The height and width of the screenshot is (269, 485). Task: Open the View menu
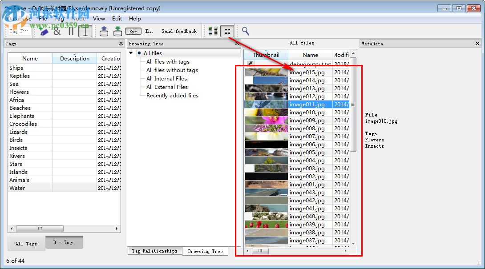tap(99, 19)
